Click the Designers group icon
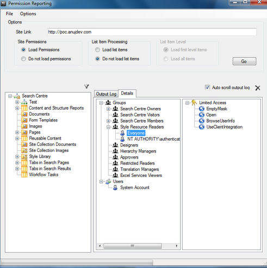The height and width of the screenshot is (268, 267). [x=115, y=145]
